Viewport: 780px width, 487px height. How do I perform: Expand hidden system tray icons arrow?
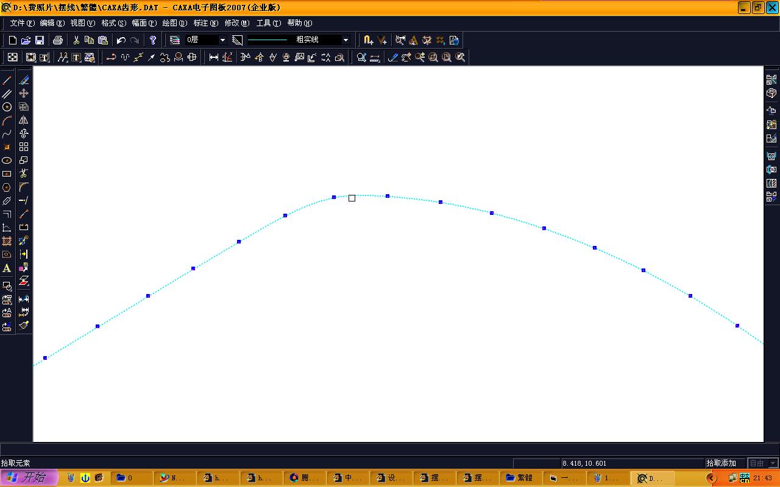(712, 478)
